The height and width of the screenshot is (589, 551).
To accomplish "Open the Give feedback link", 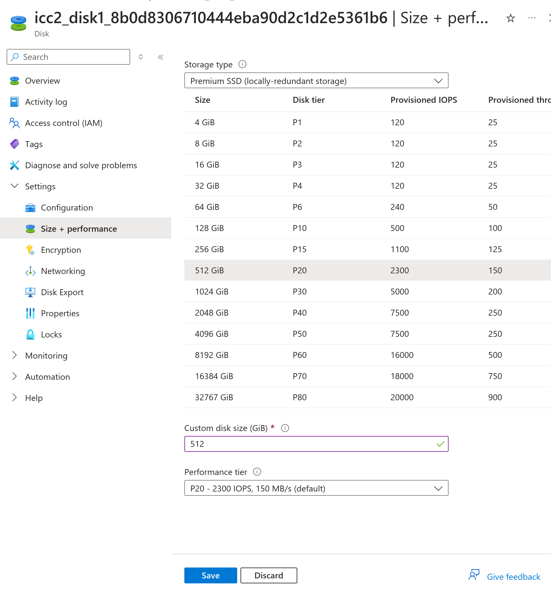I will [513, 577].
